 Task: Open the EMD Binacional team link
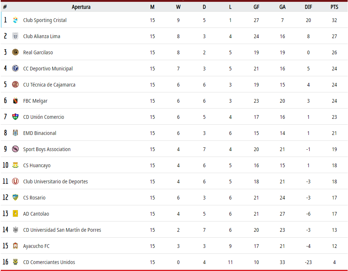click(40, 133)
